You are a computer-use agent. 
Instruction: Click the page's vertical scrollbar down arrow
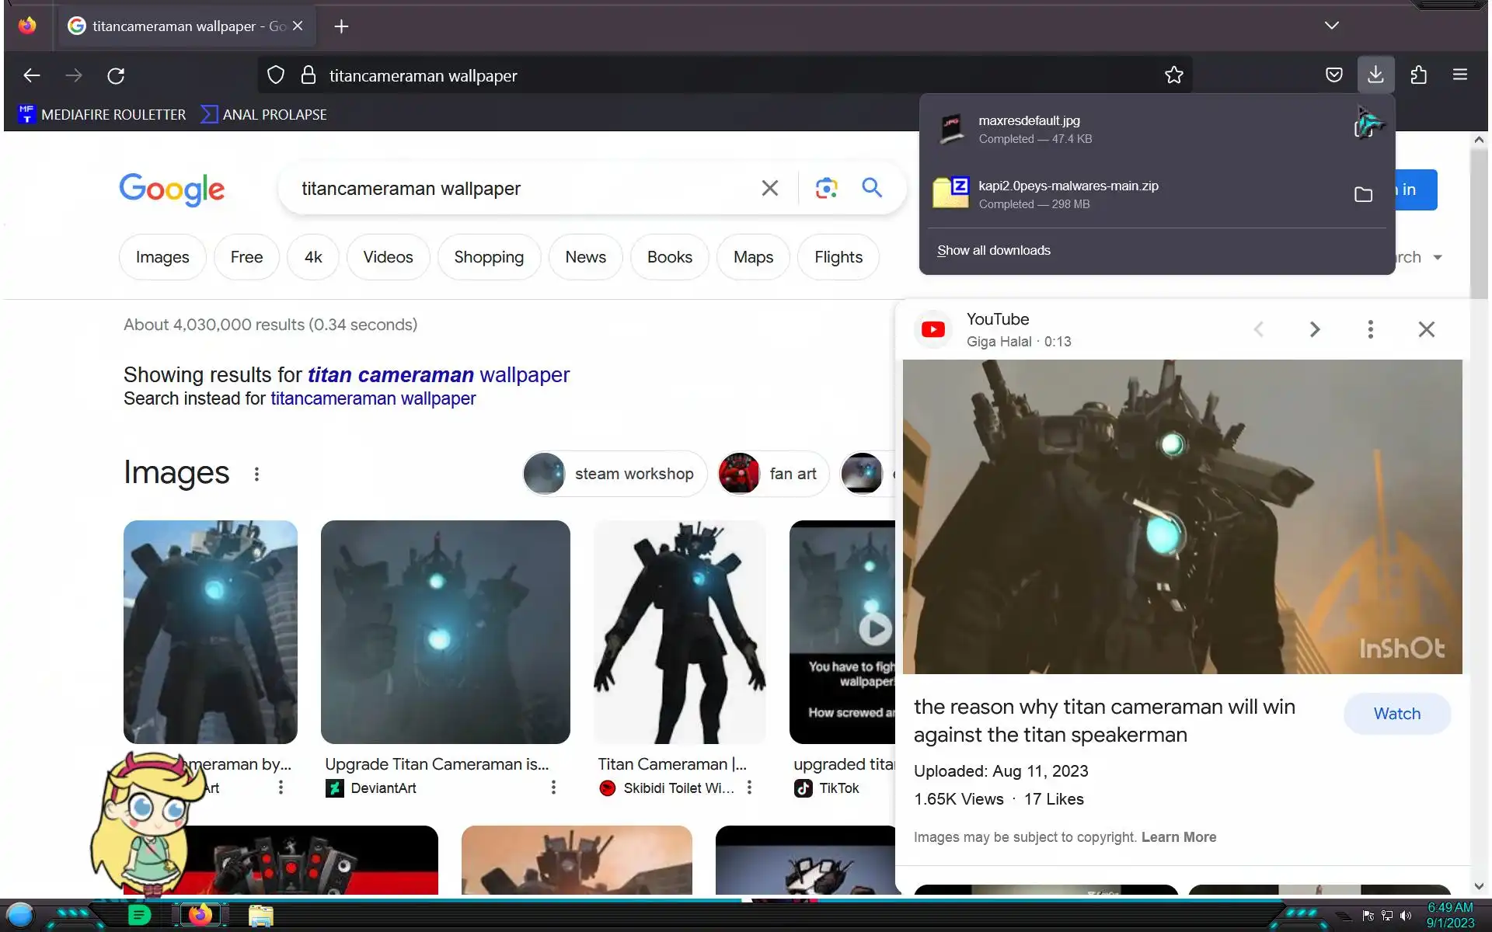(x=1478, y=886)
